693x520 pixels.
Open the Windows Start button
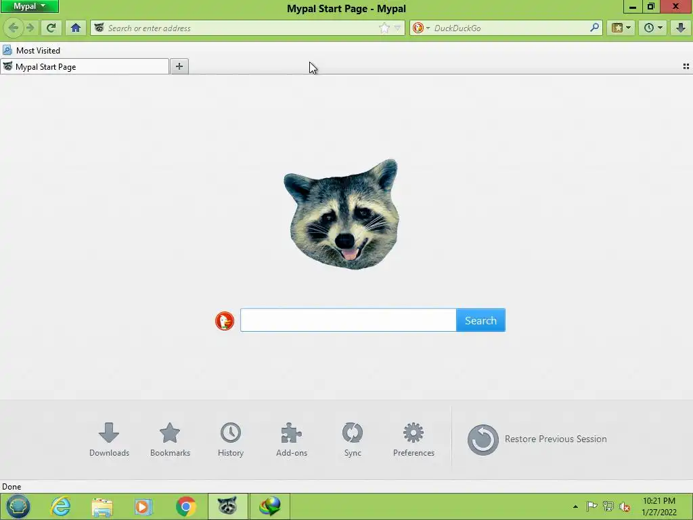point(18,506)
